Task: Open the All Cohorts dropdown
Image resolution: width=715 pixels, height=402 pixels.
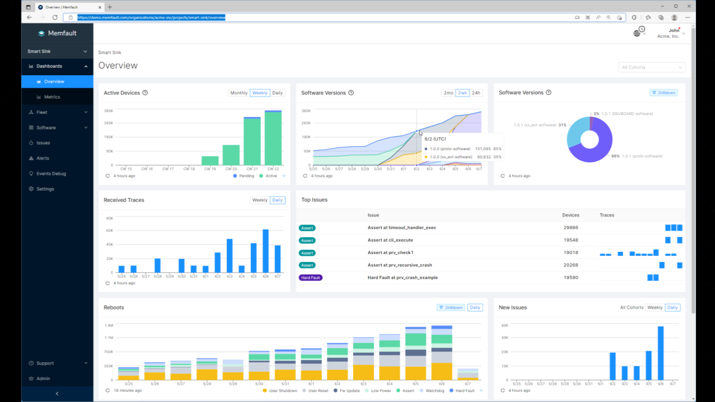Action: click(x=651, y=67)
